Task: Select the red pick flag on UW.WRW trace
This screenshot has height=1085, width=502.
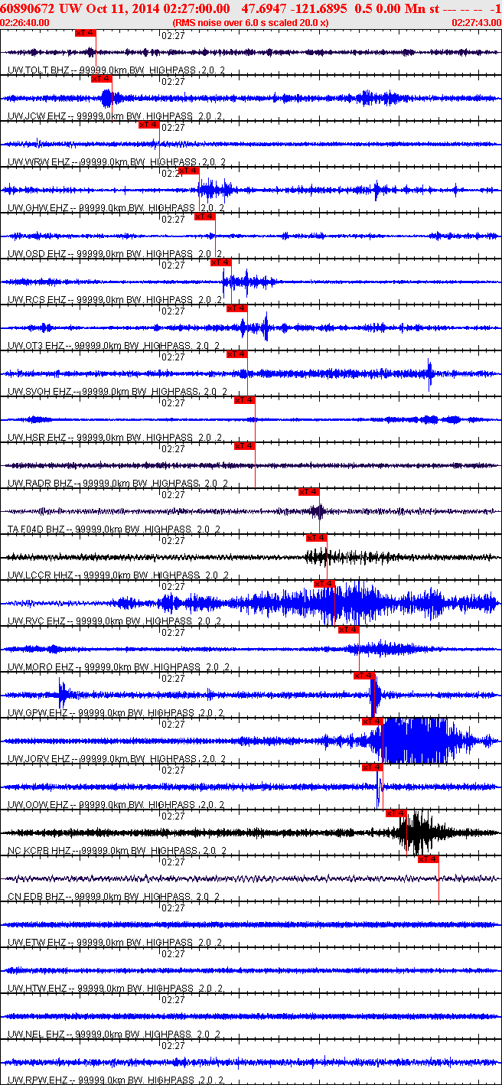Action: pos(148,125)
